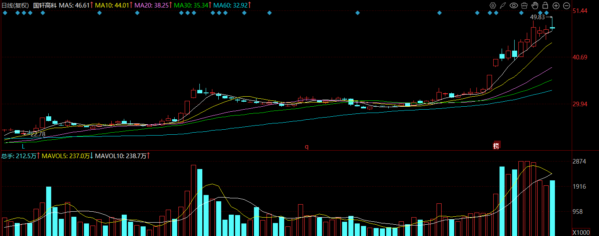Zoom in with the plus icon
599x236 pixels.
556,5
